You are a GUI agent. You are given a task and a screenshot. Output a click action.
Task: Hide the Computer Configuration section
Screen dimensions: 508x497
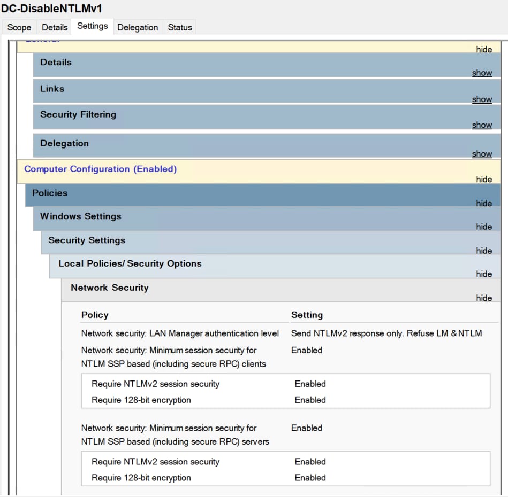pyautogui.click(x=484, y=180)
